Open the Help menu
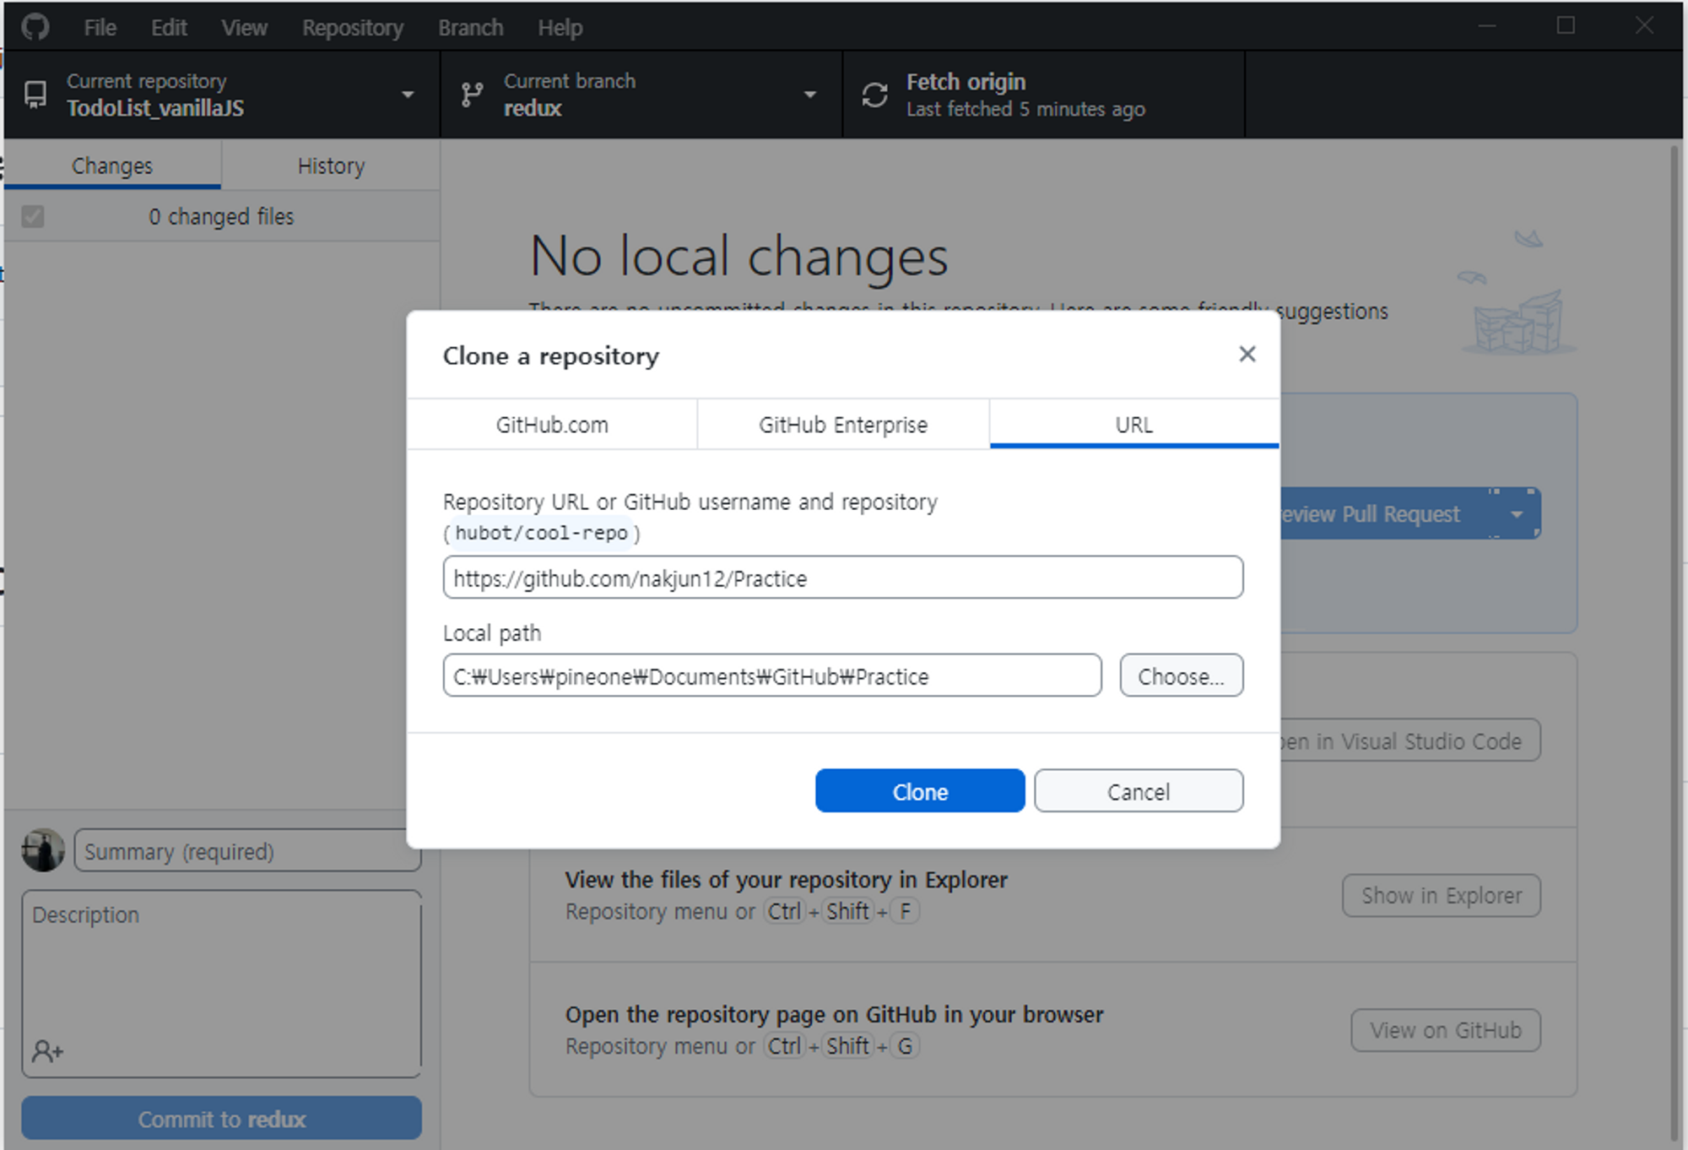1688x1150 pixels. [x=560, y=28]
